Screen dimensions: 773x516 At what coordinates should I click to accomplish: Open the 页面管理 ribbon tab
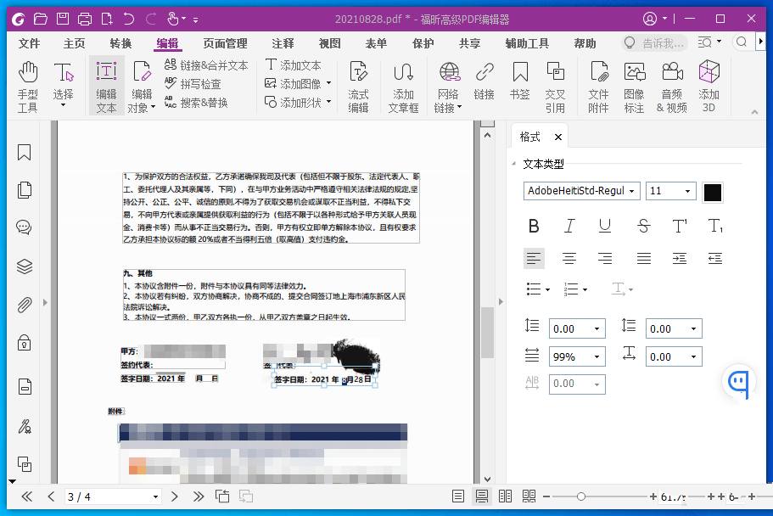click(222, 42)
